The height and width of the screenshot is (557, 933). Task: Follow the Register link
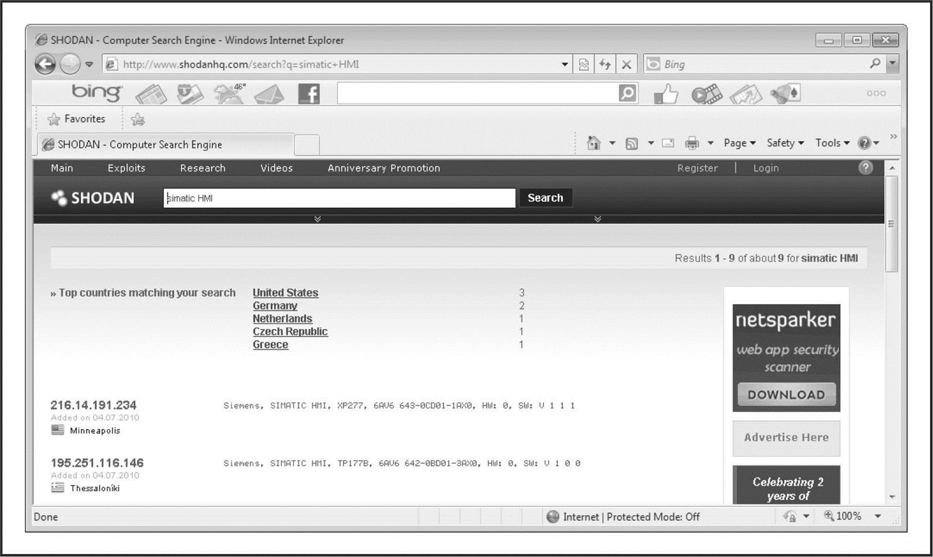(697, 168)
